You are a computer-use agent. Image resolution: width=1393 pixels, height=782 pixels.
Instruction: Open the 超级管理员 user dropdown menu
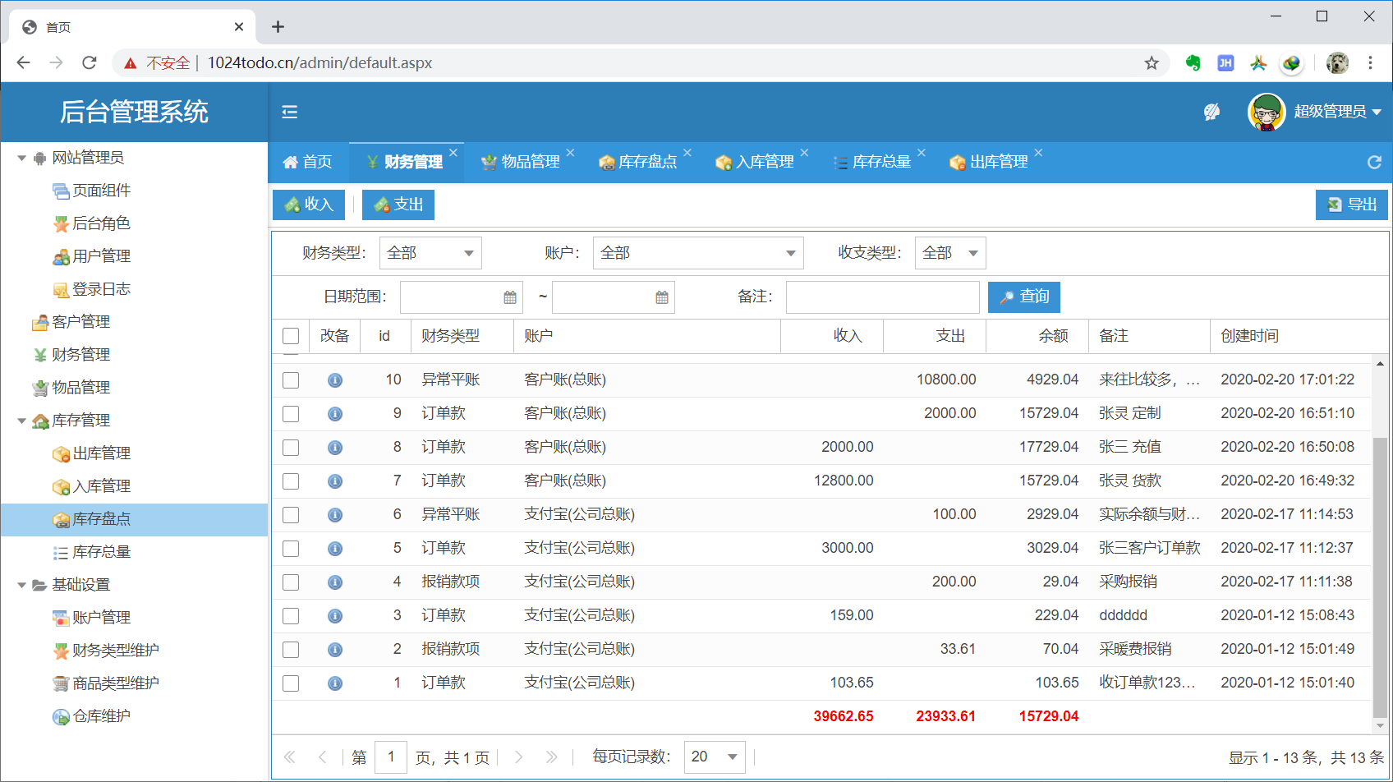point(1338,112)
